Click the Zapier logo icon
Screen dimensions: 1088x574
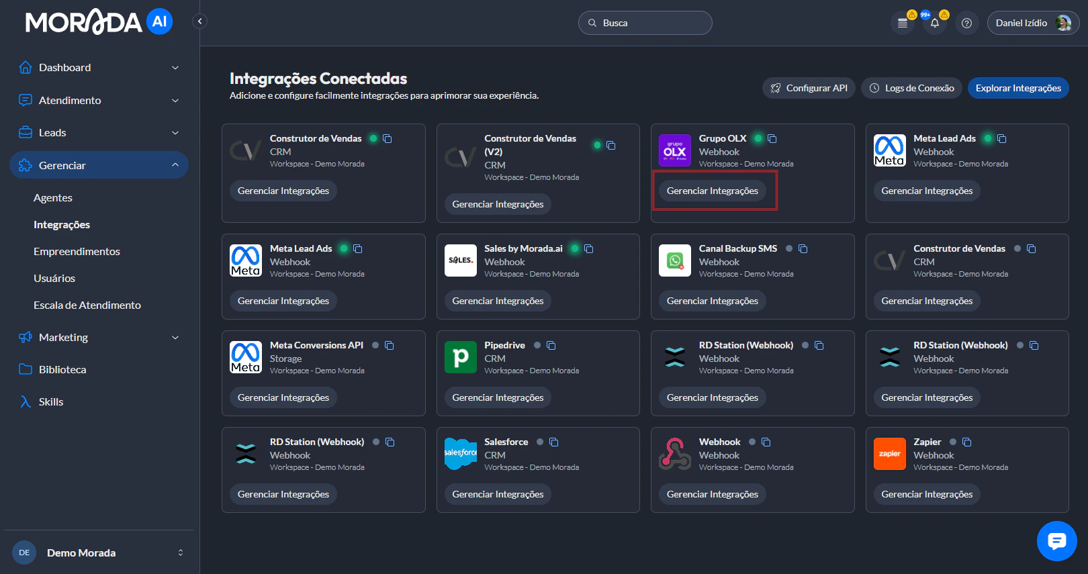pos(890,454)
